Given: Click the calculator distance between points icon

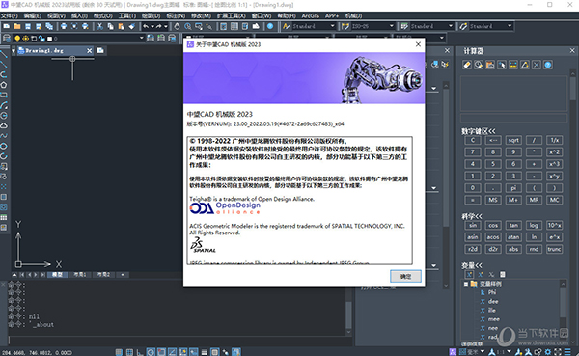Looking at the screenshot, I should pyautogui.click(x=513, y=65).
